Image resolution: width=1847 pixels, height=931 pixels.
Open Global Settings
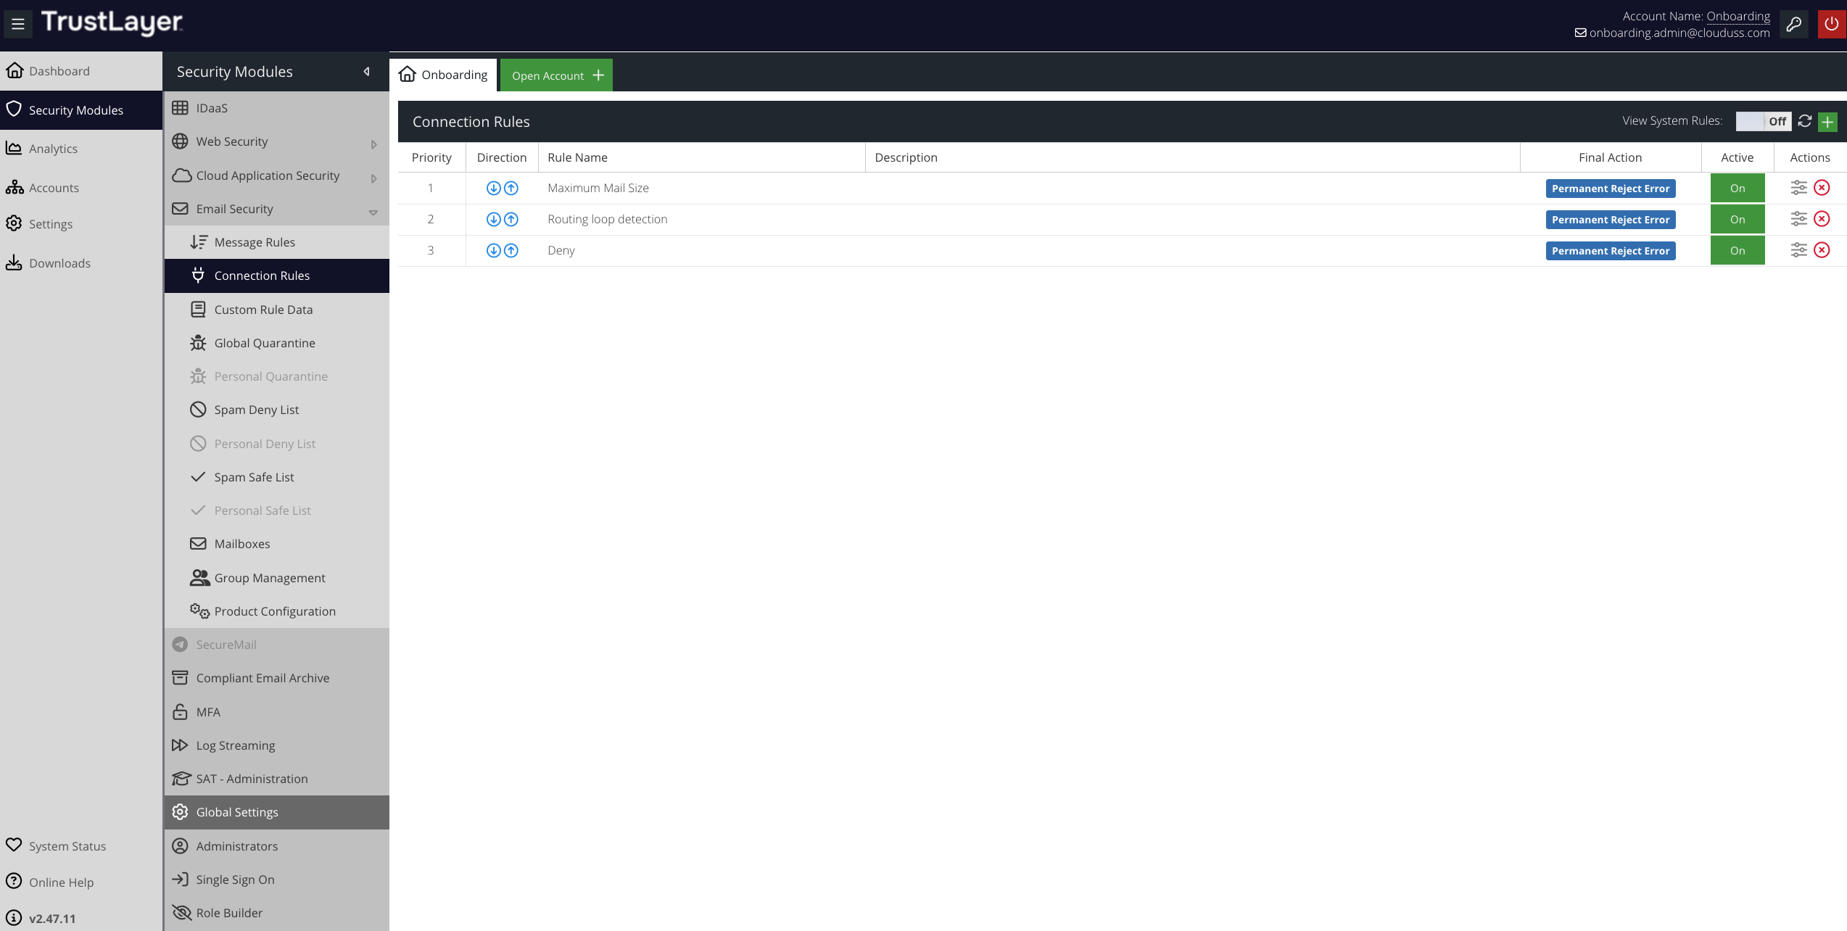(277, 812)
